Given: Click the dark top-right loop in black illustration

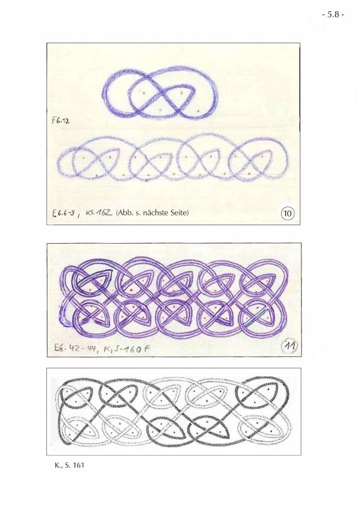Looking at the screenshot, I should [259, 394].
